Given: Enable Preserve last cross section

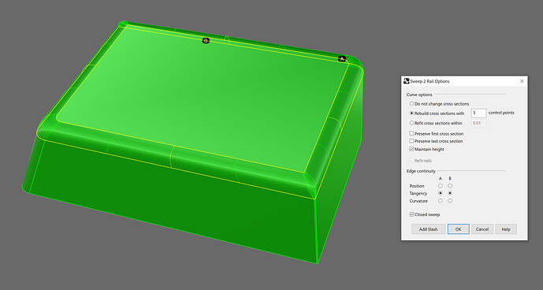Looking at the screenshot, I should (411, 141).
